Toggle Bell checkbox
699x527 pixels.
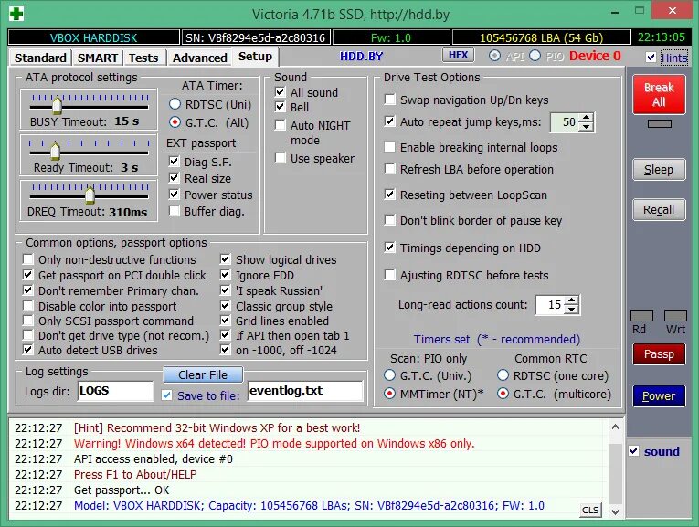280,107
